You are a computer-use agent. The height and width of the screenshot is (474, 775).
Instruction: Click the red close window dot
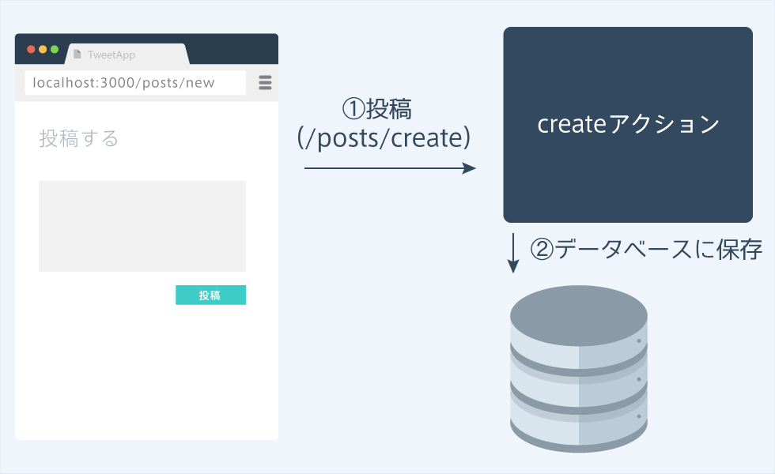[31, 49]
